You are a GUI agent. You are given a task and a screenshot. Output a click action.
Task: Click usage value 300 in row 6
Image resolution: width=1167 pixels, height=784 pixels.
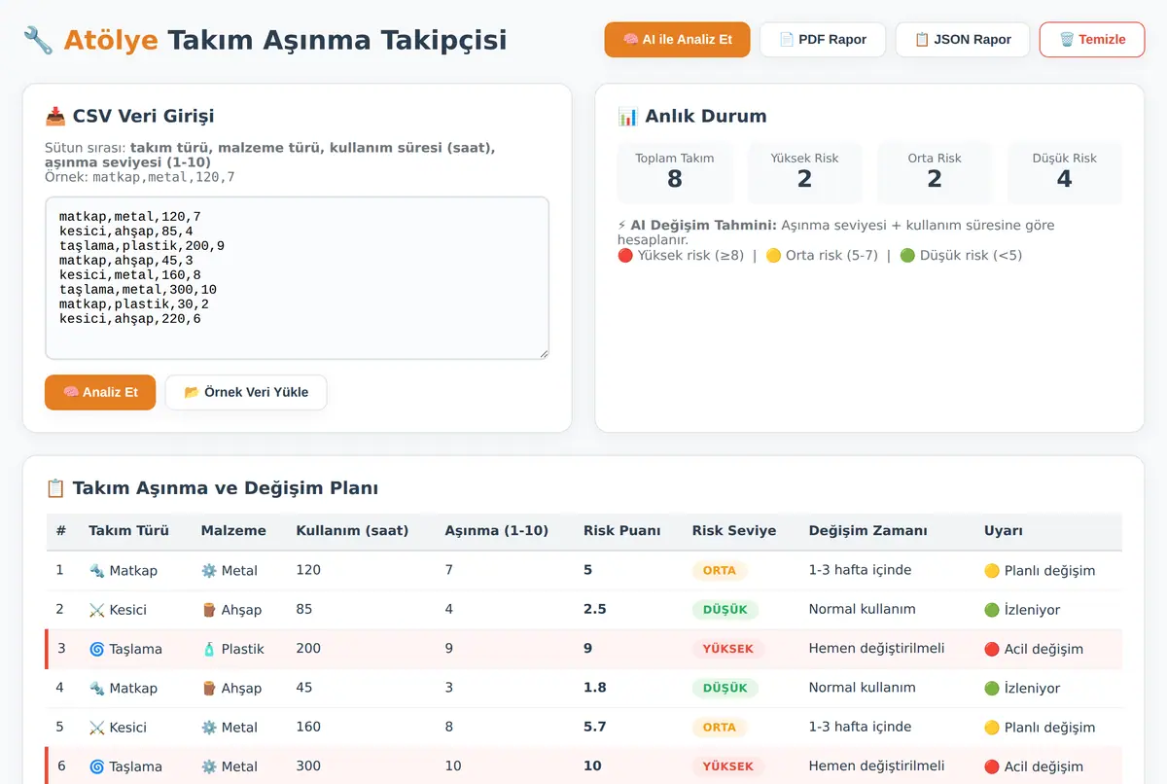pyautogui.click(x=308, y=766)
